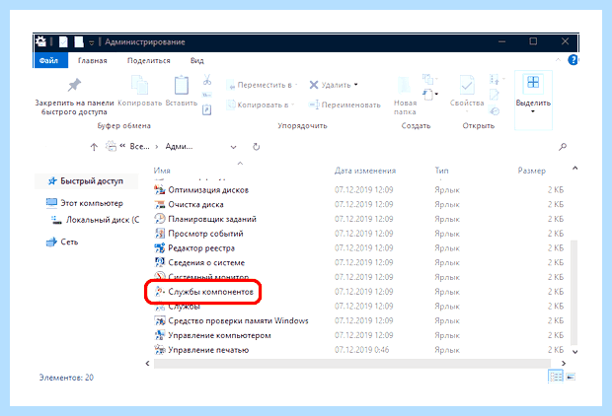Click the Новая папка icon
Screen dimensions: 612x416
pos(405,86)
